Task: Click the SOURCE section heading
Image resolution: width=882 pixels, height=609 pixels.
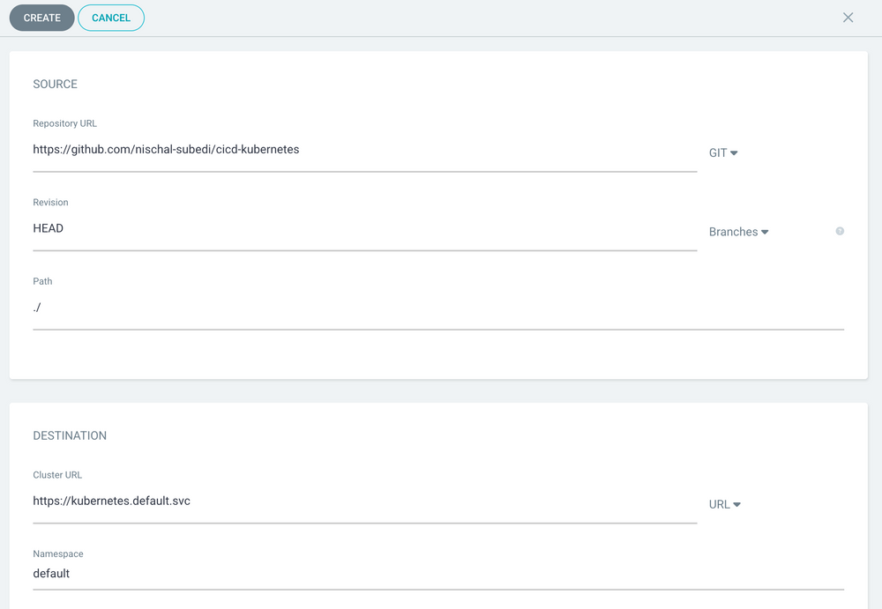Action: pos(55,84)
